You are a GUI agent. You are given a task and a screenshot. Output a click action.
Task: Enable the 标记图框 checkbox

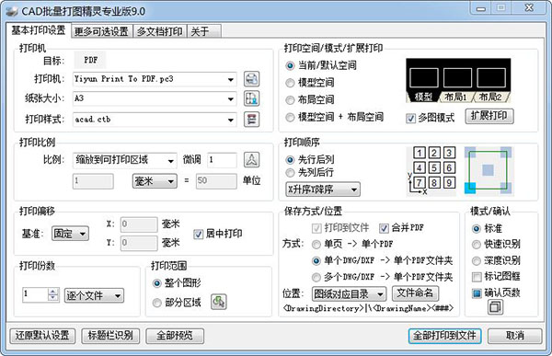point(496,277)
